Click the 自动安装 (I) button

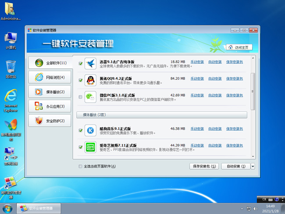tap(236, 166)
